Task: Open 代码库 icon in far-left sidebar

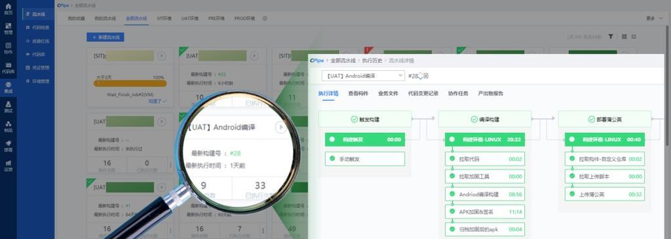Action: tap(8, 68)
